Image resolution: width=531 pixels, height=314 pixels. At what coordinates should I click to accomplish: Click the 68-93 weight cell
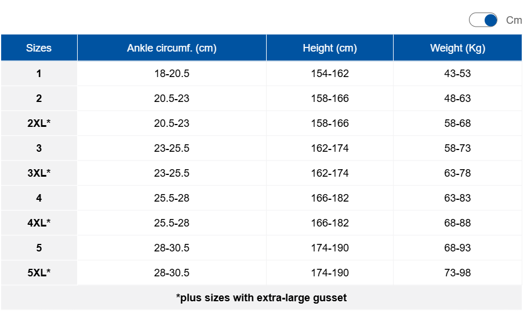(x=457, y=248)
